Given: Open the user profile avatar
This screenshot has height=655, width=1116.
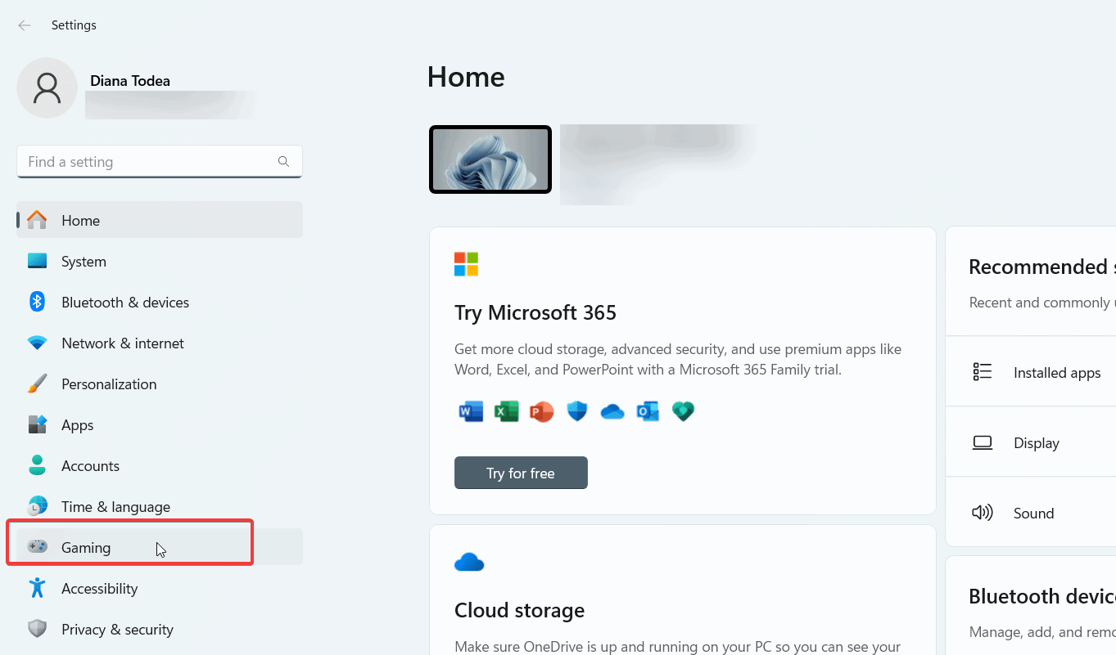Looking at the screenshot, I should [47, 88].
